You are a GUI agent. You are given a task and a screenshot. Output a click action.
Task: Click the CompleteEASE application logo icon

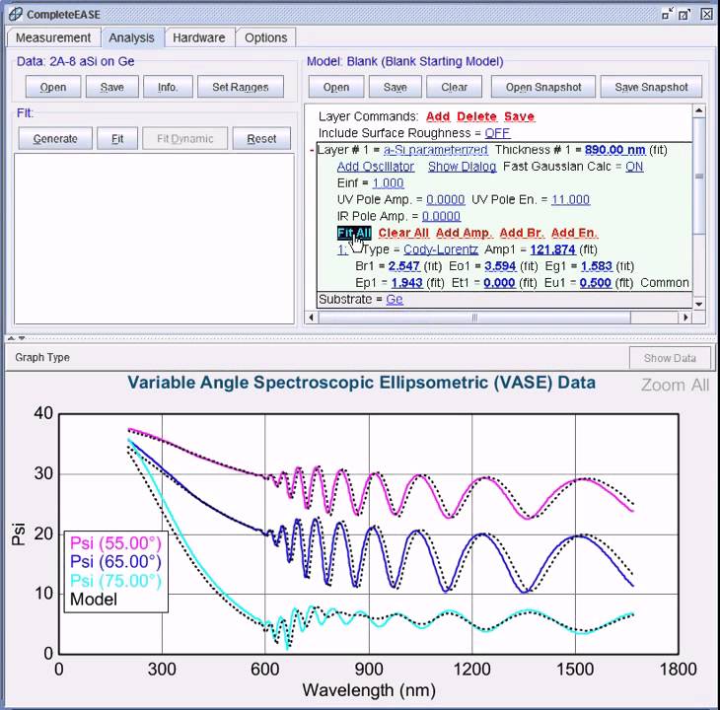point(15,14)
